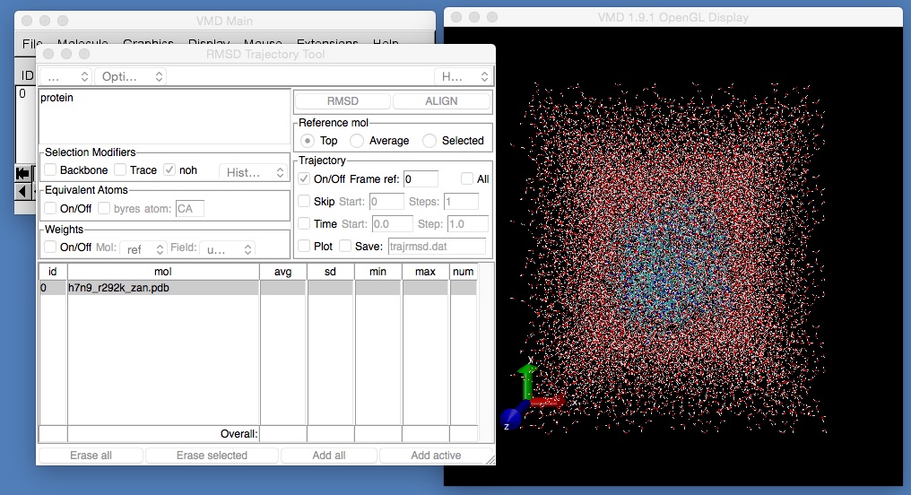This screenshot has height=495, width=911.
Task: Open Display menu in VMD Main
Action: (x=209, y=43)
